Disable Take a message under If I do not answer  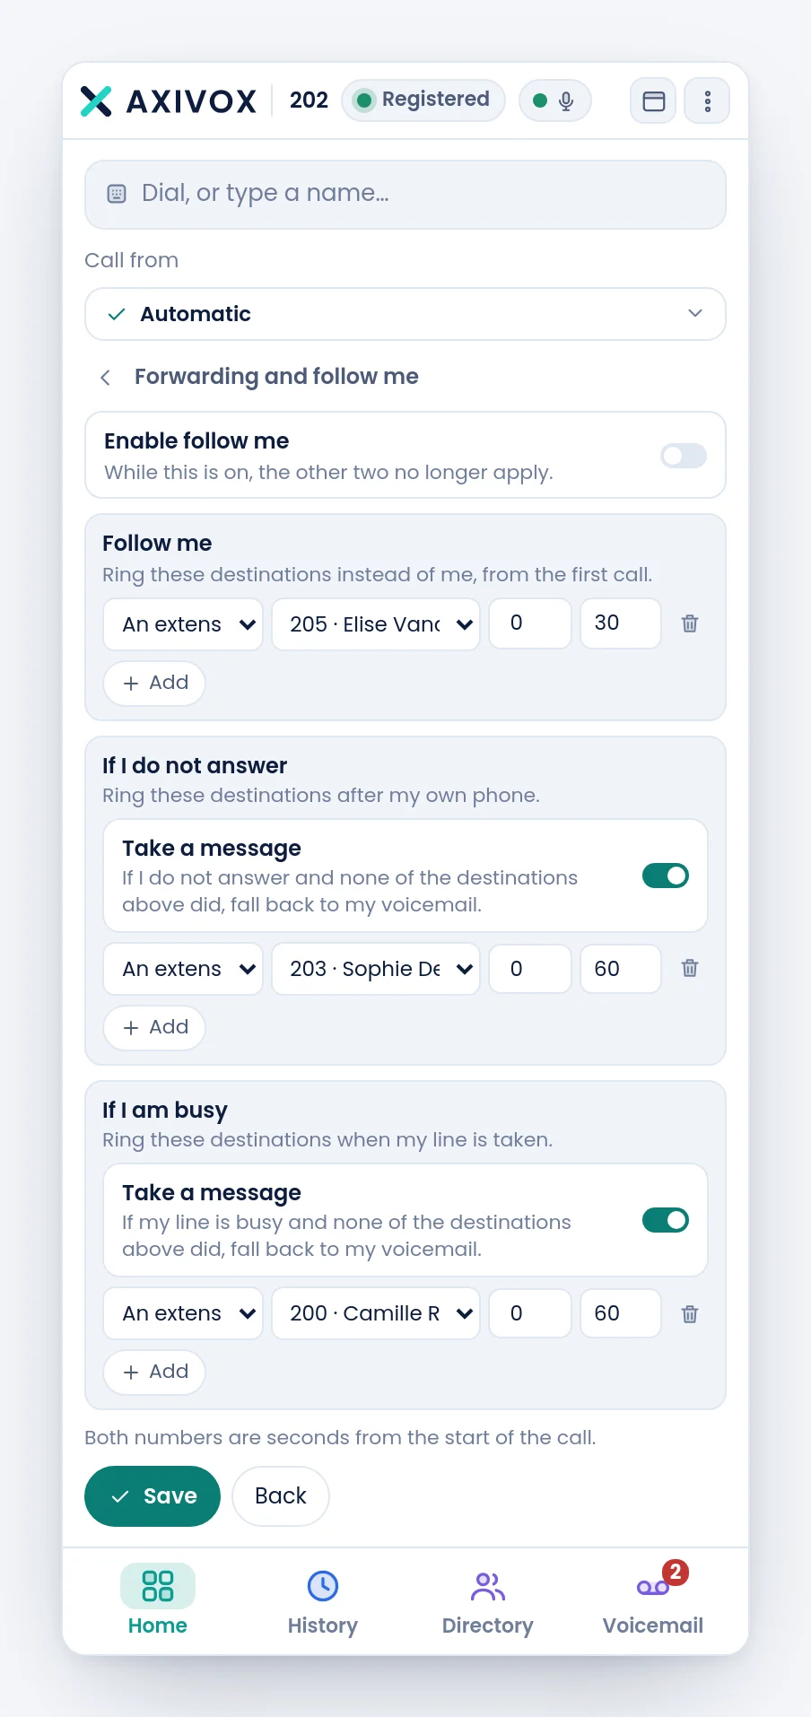pos(666,876)
